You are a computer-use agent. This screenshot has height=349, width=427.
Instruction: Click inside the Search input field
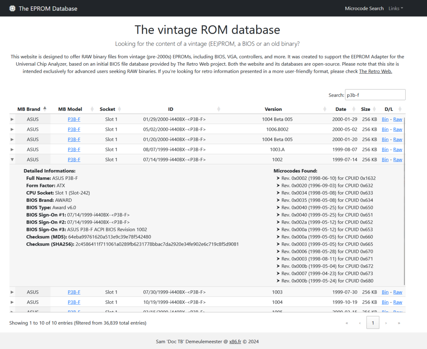coord(375,95)
